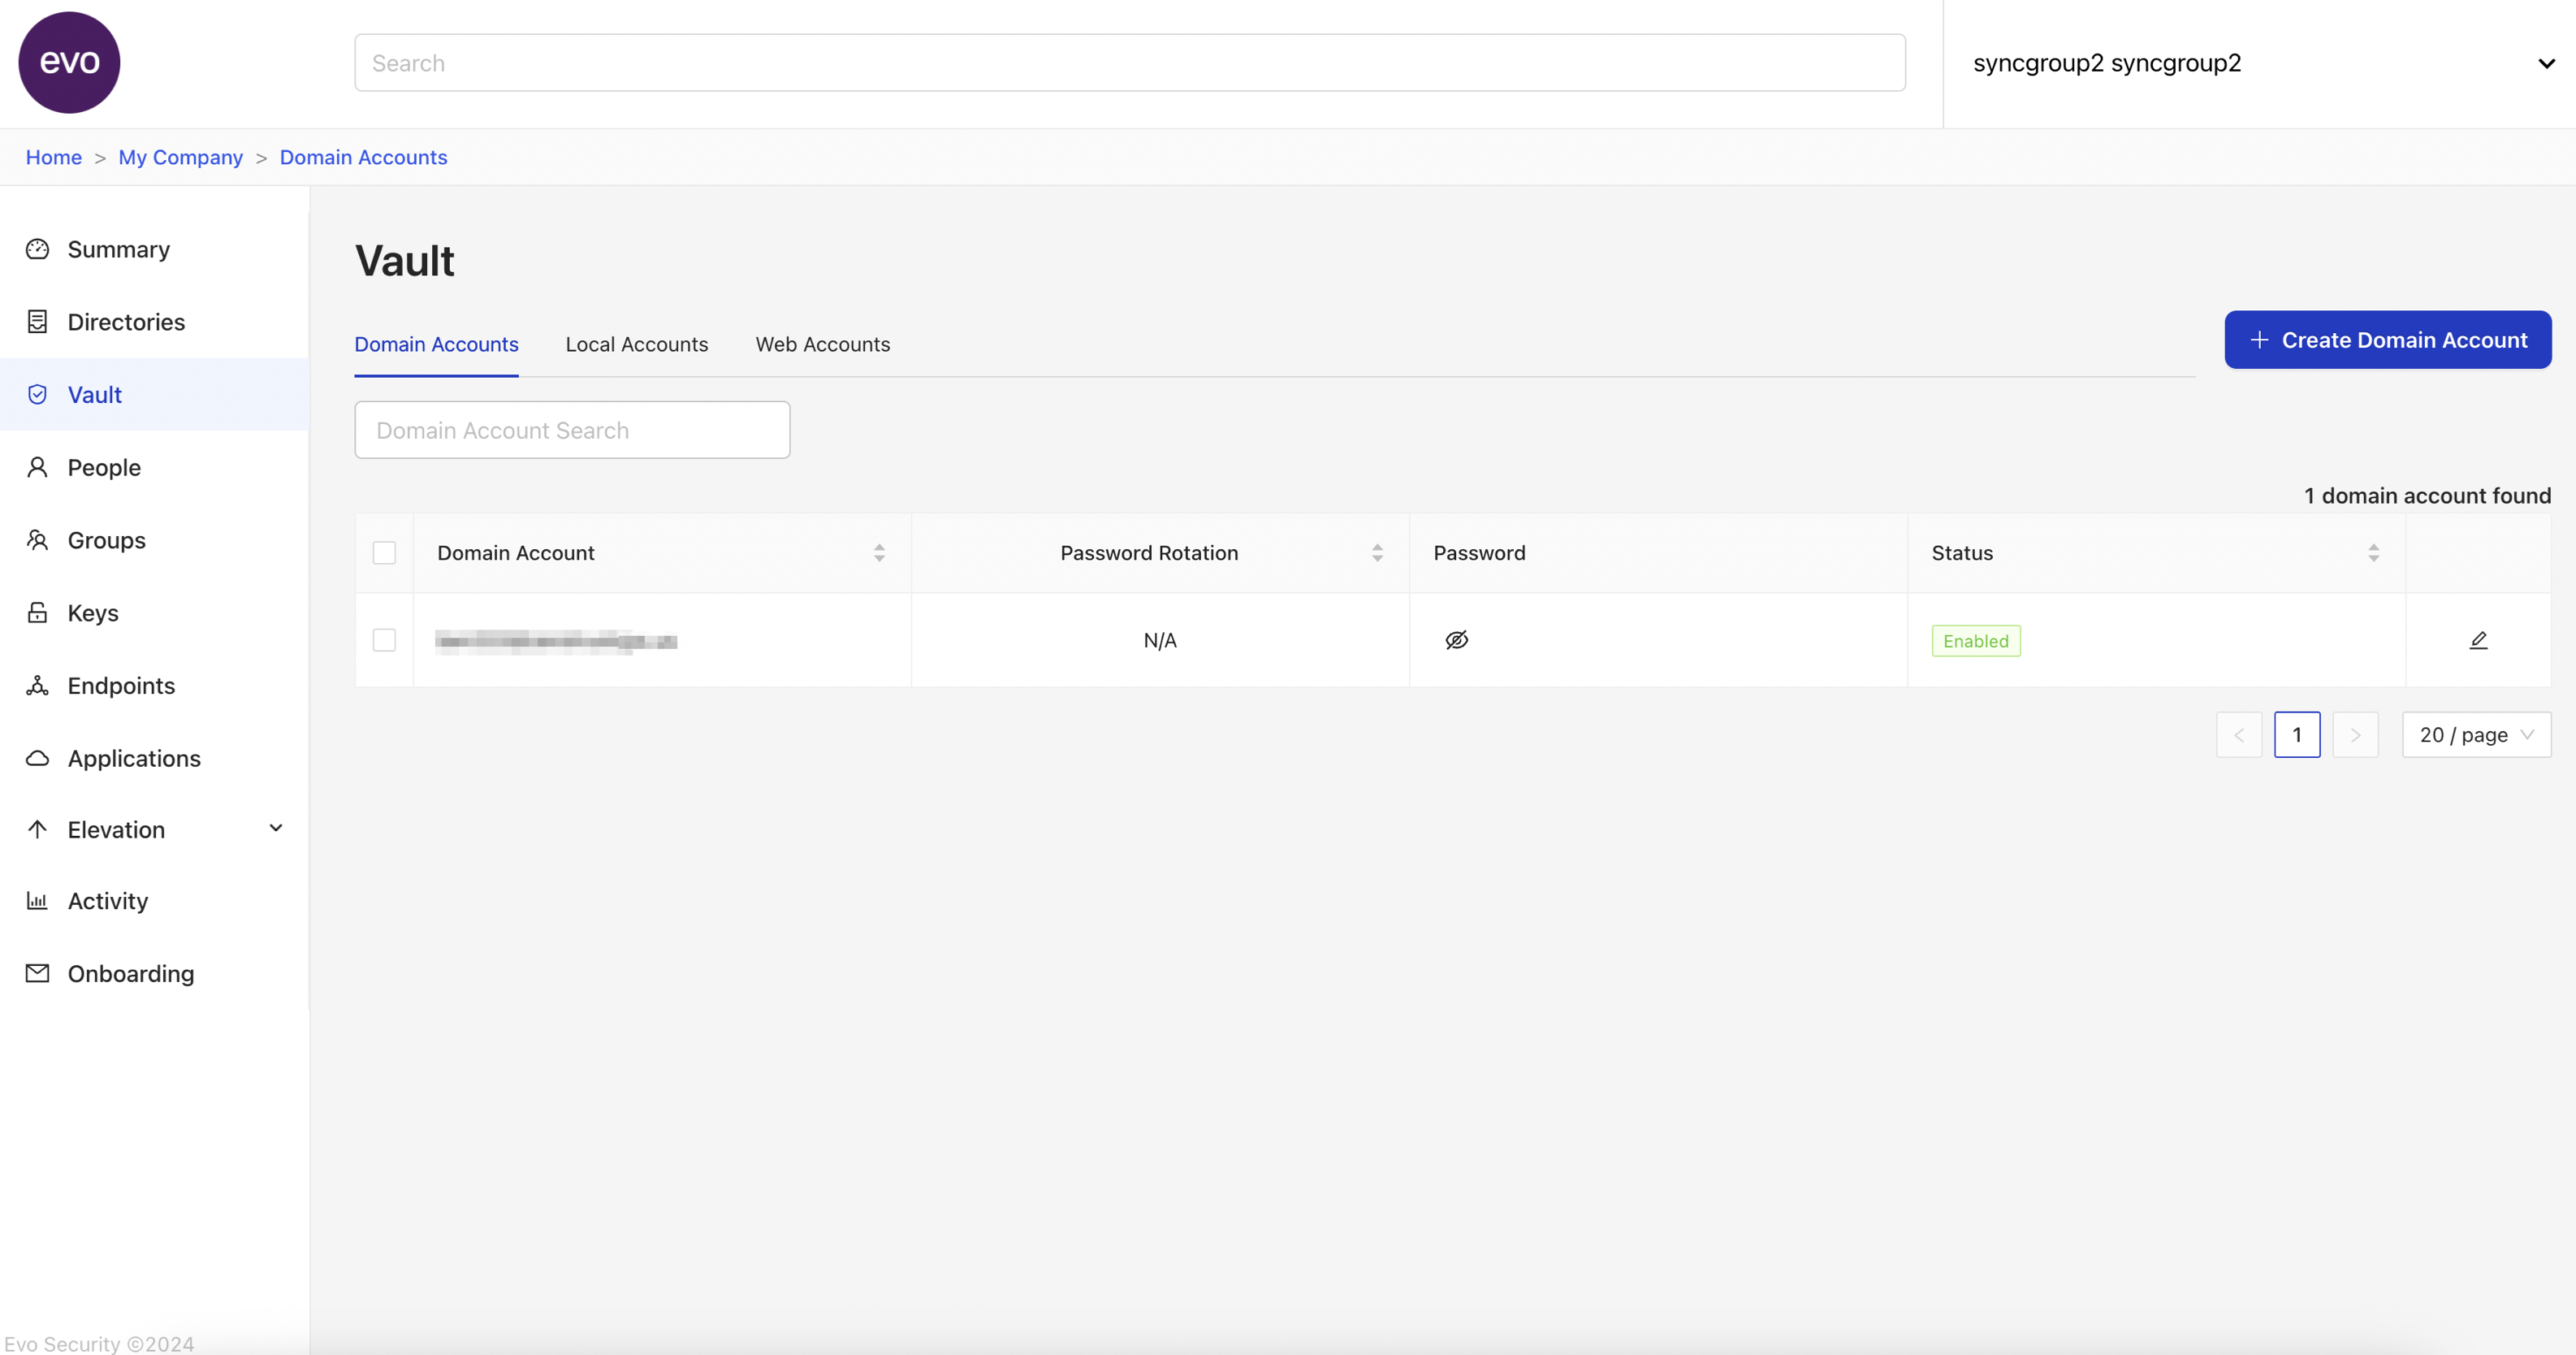Switch to Domain Accounts tab
The image size is (2576, 1355).
(436, 344)
